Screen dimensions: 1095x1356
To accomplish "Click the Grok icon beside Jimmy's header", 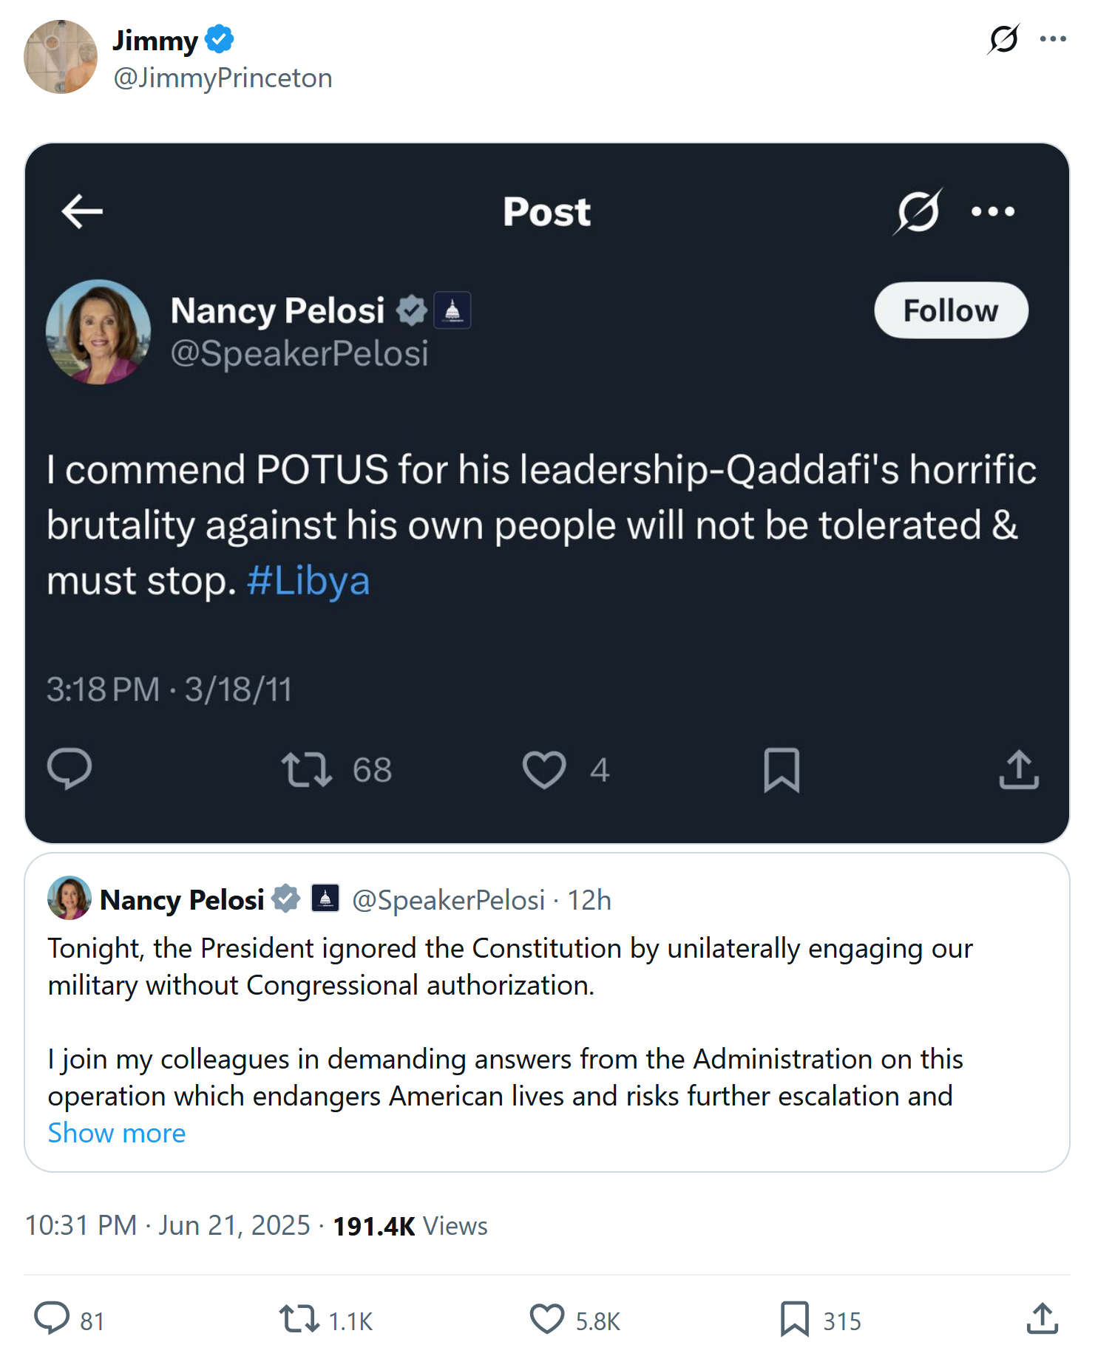I will 1003,39.
